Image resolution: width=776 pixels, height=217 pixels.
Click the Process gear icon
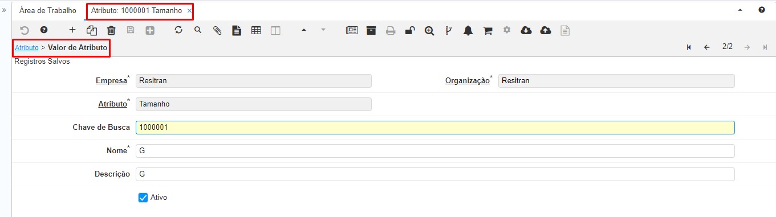[506, 30]
